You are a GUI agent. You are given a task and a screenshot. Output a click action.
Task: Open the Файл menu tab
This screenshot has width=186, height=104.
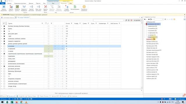[x=3, y=3]
